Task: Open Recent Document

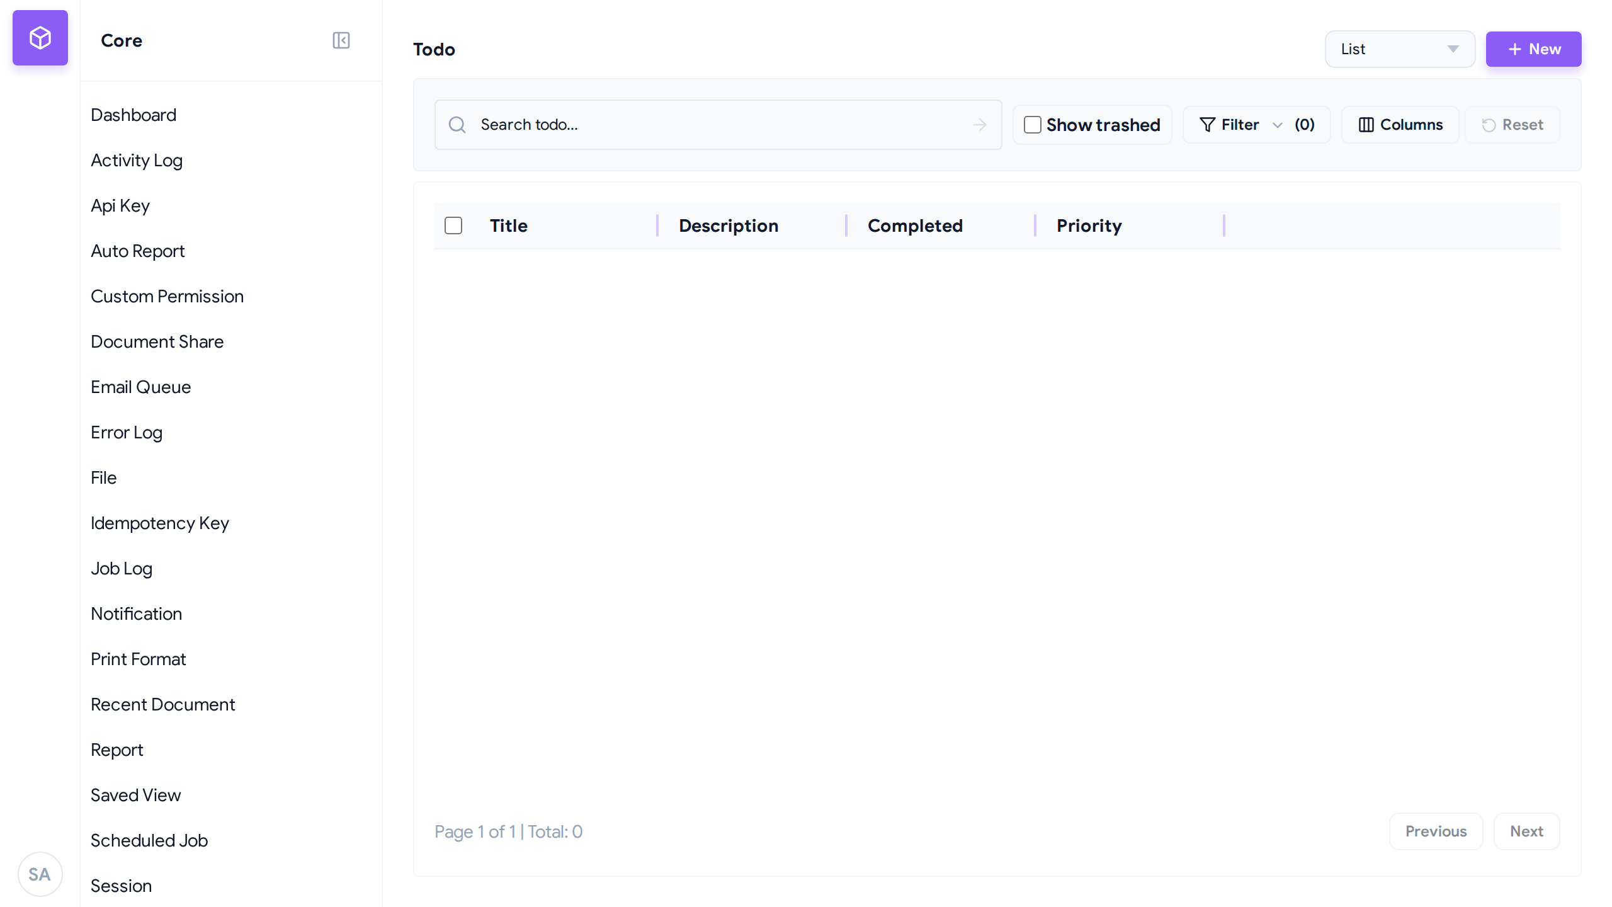Action: click(163, 704)
